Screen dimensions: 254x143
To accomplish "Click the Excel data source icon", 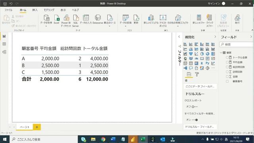I will (x=56, y=17).
